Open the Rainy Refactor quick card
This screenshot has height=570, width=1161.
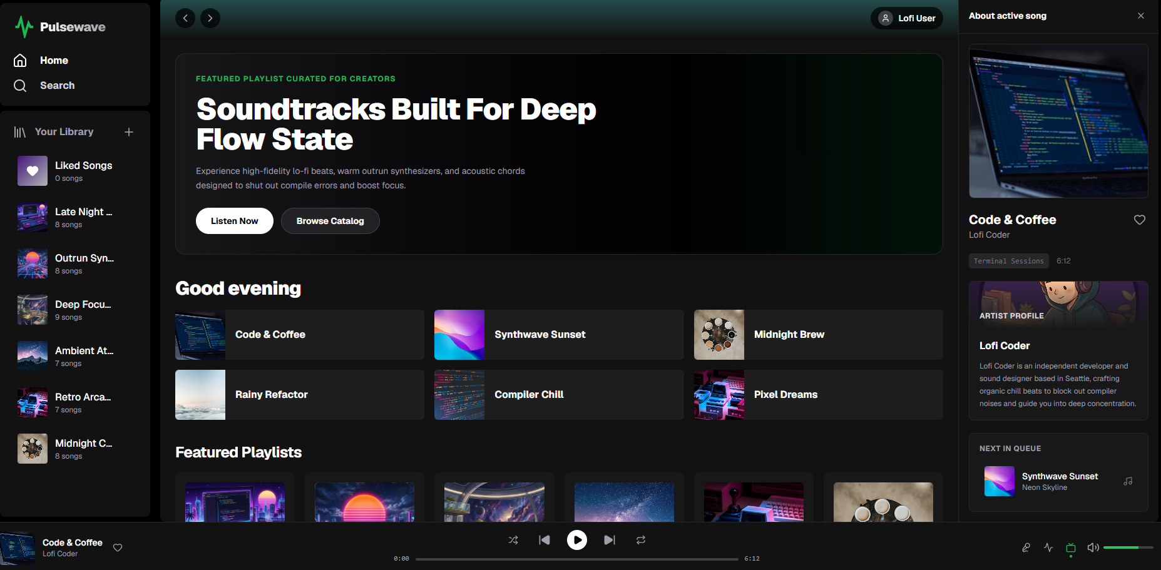coord(300,395)
